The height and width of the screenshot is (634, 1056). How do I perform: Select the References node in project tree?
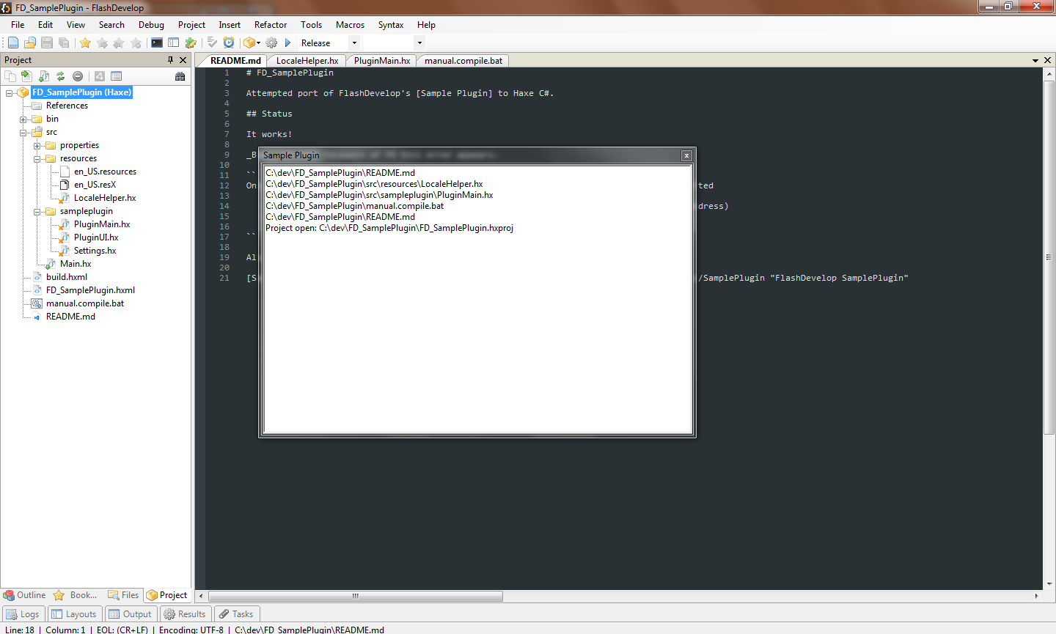click(x=67, y=106)
